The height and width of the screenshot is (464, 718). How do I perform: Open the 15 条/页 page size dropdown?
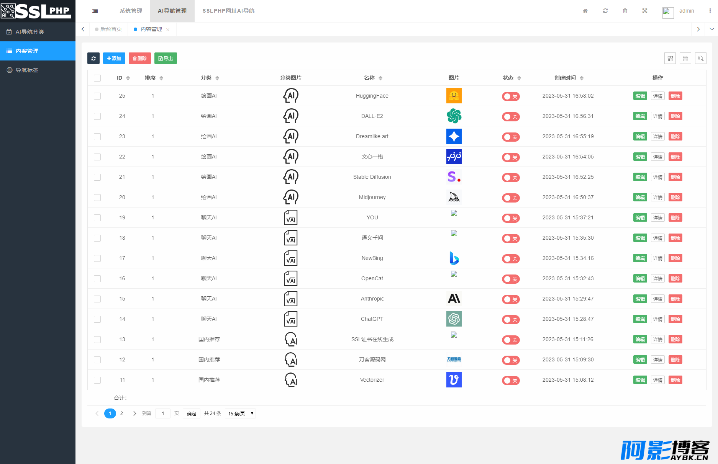click(240, 413)
